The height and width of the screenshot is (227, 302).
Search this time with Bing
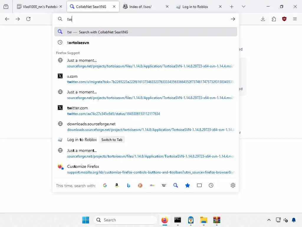129,186
